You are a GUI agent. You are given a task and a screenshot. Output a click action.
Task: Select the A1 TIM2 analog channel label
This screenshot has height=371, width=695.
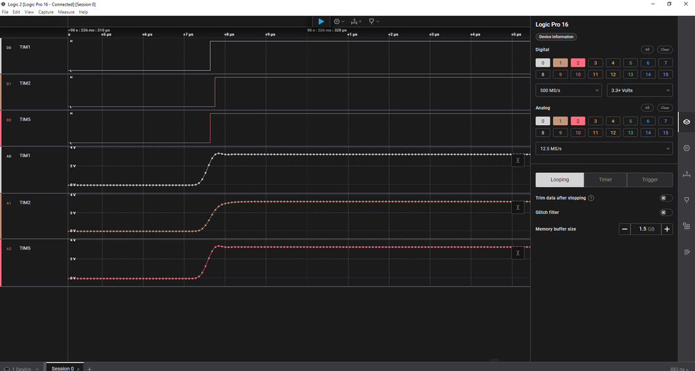pos(25,203)
